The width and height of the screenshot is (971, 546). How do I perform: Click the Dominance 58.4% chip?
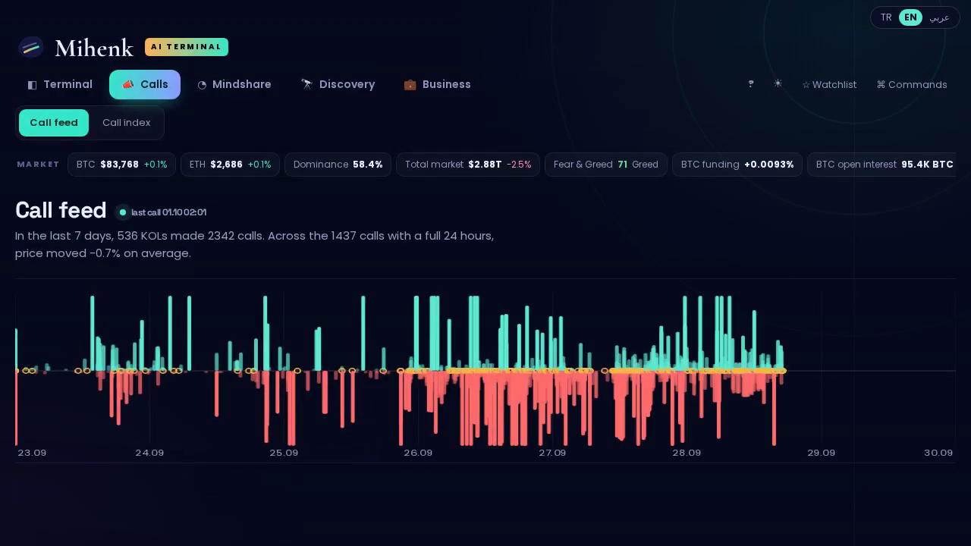tap(338, 165)
